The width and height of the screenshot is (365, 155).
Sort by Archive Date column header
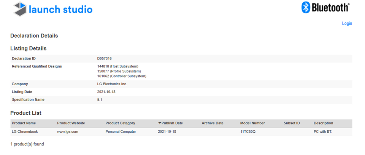click(x=212, y=123)
